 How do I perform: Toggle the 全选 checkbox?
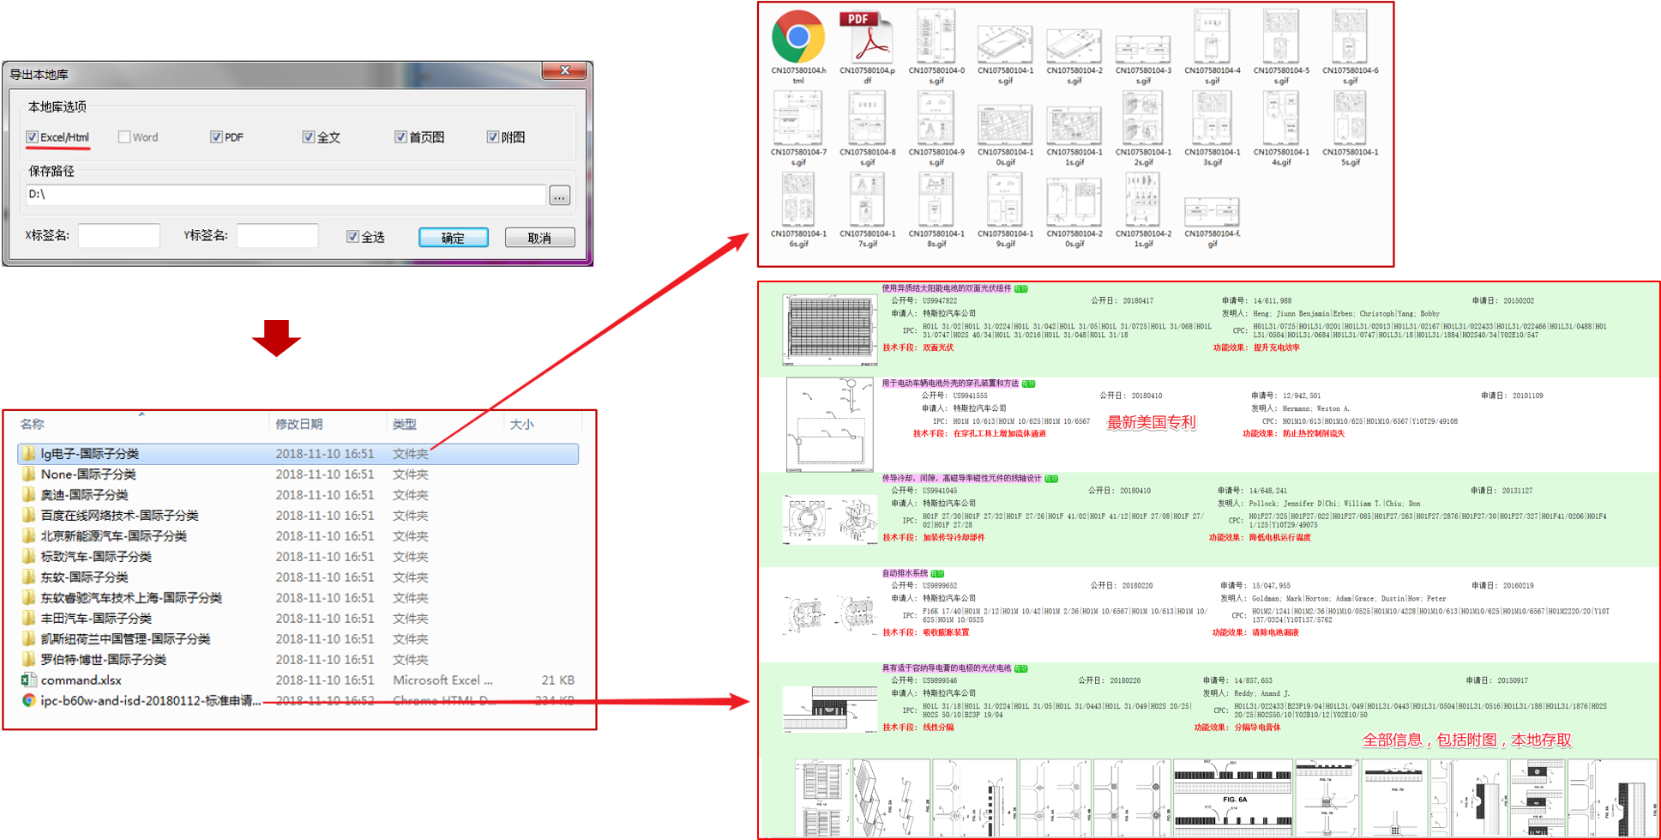click(x=352, y=237)
